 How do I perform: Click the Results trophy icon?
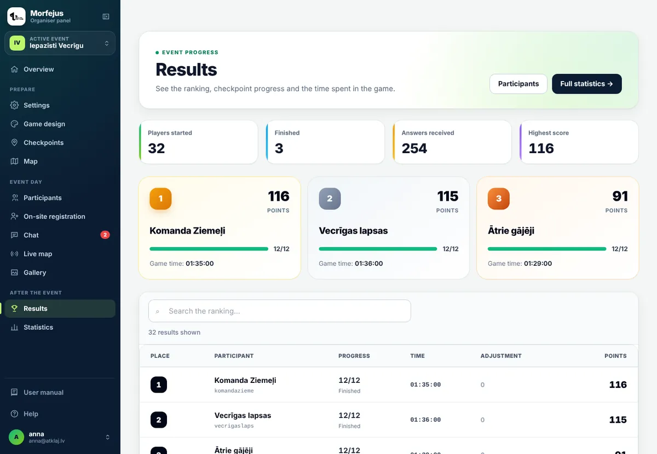point(14,309)
